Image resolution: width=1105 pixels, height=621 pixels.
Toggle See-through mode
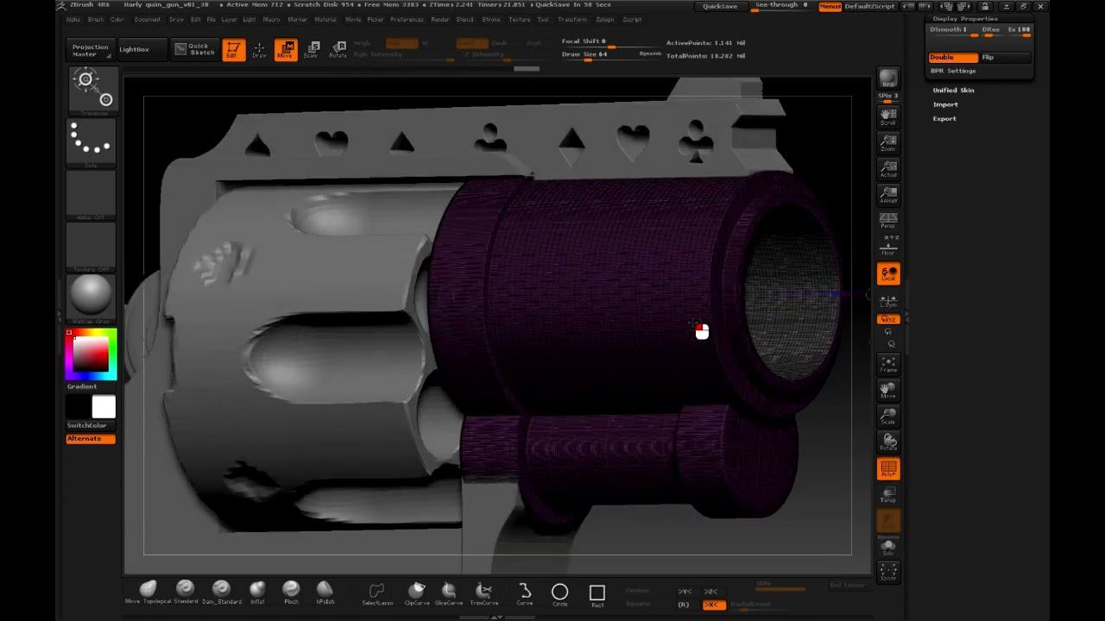[781, 6]
